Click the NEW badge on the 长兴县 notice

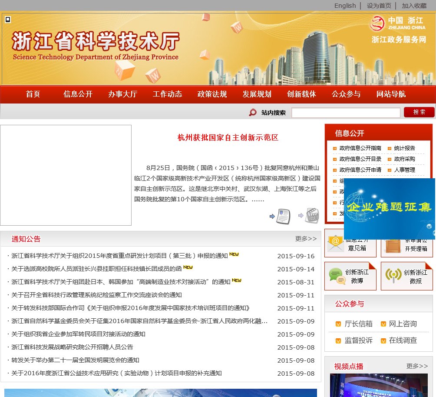coord(188,267)
